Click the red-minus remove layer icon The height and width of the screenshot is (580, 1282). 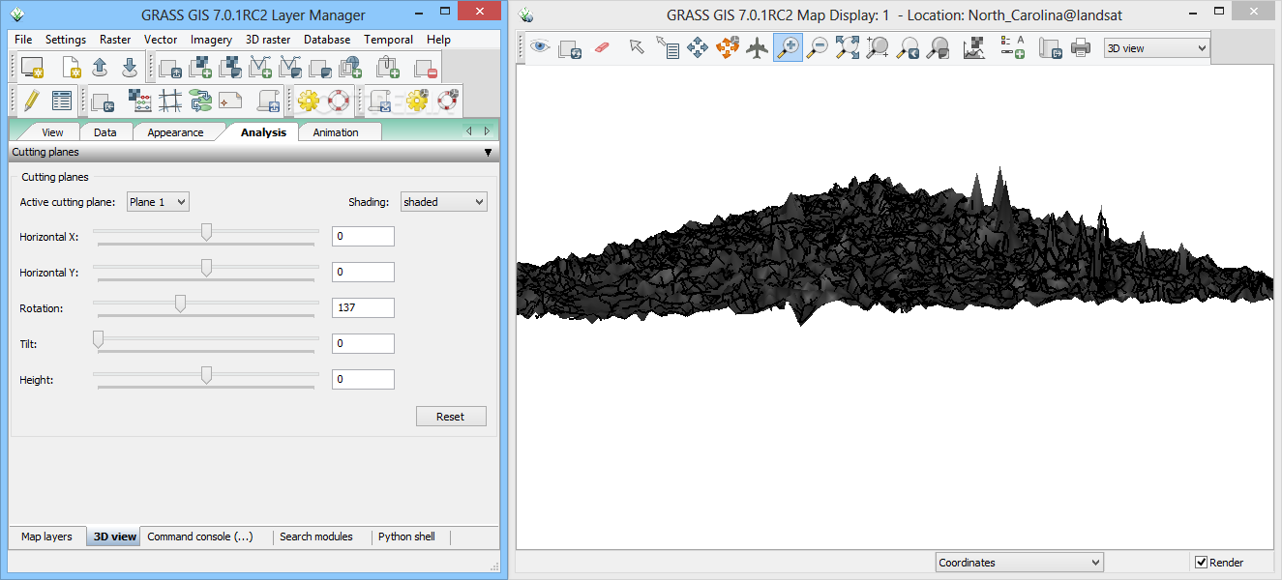424,68
